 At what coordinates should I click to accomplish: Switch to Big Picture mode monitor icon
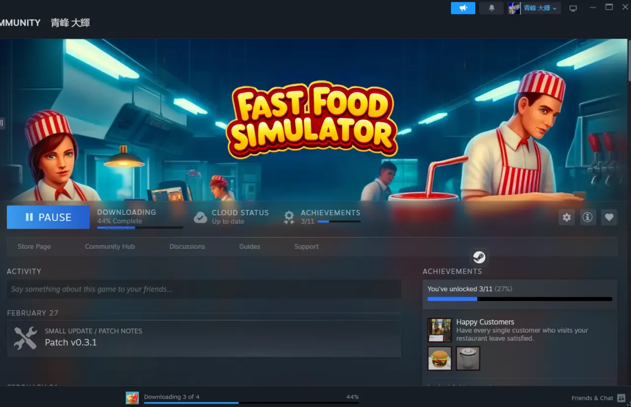[x=573, y=8]
